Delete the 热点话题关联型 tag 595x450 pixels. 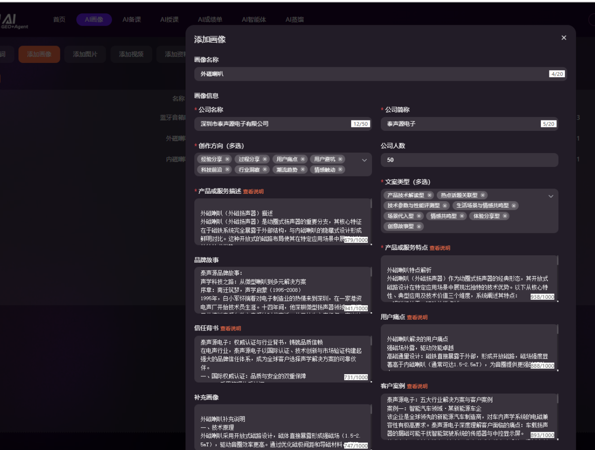[x=482, y=195]
